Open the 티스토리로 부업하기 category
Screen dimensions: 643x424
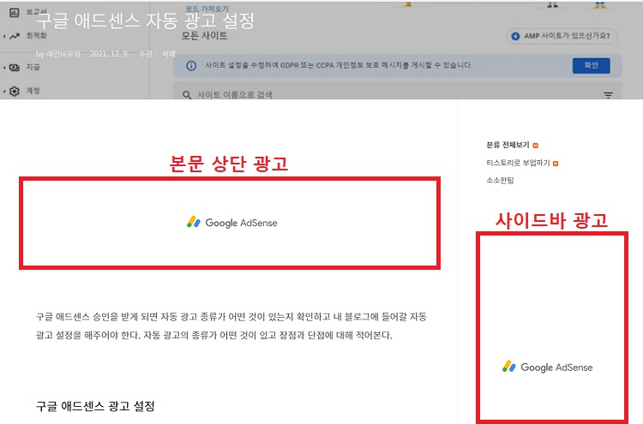click(518, 163)
